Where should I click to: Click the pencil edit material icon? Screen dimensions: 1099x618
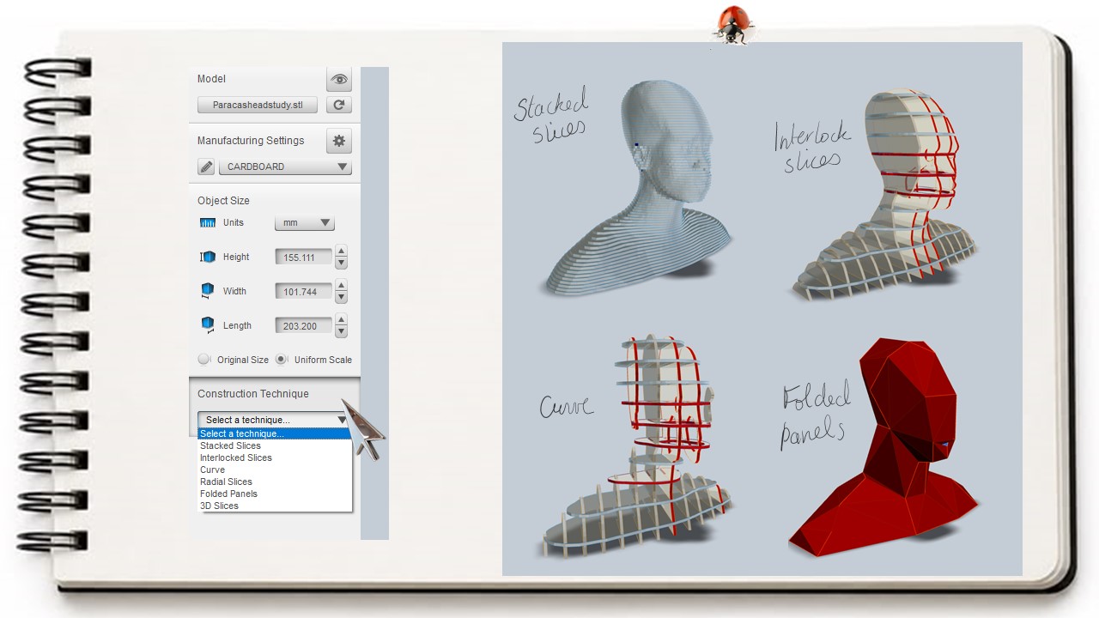[x=206, y=167]
